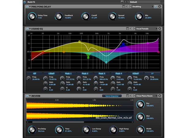Click the delay Mix knob
The image size is (187, 138).
click(139, 17)
